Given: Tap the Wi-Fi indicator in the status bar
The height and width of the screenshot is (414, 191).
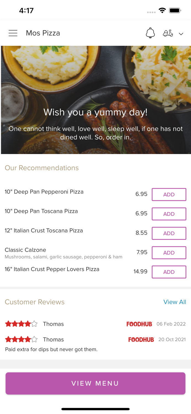Looking at the screenshot, I should 162,10.
